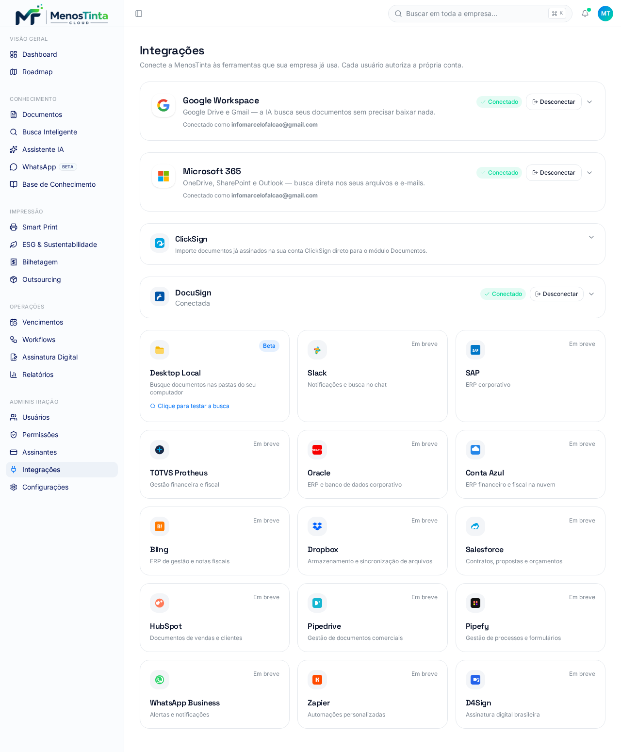Click the 'Conectada' status under DocuSign

coord(193,303)
